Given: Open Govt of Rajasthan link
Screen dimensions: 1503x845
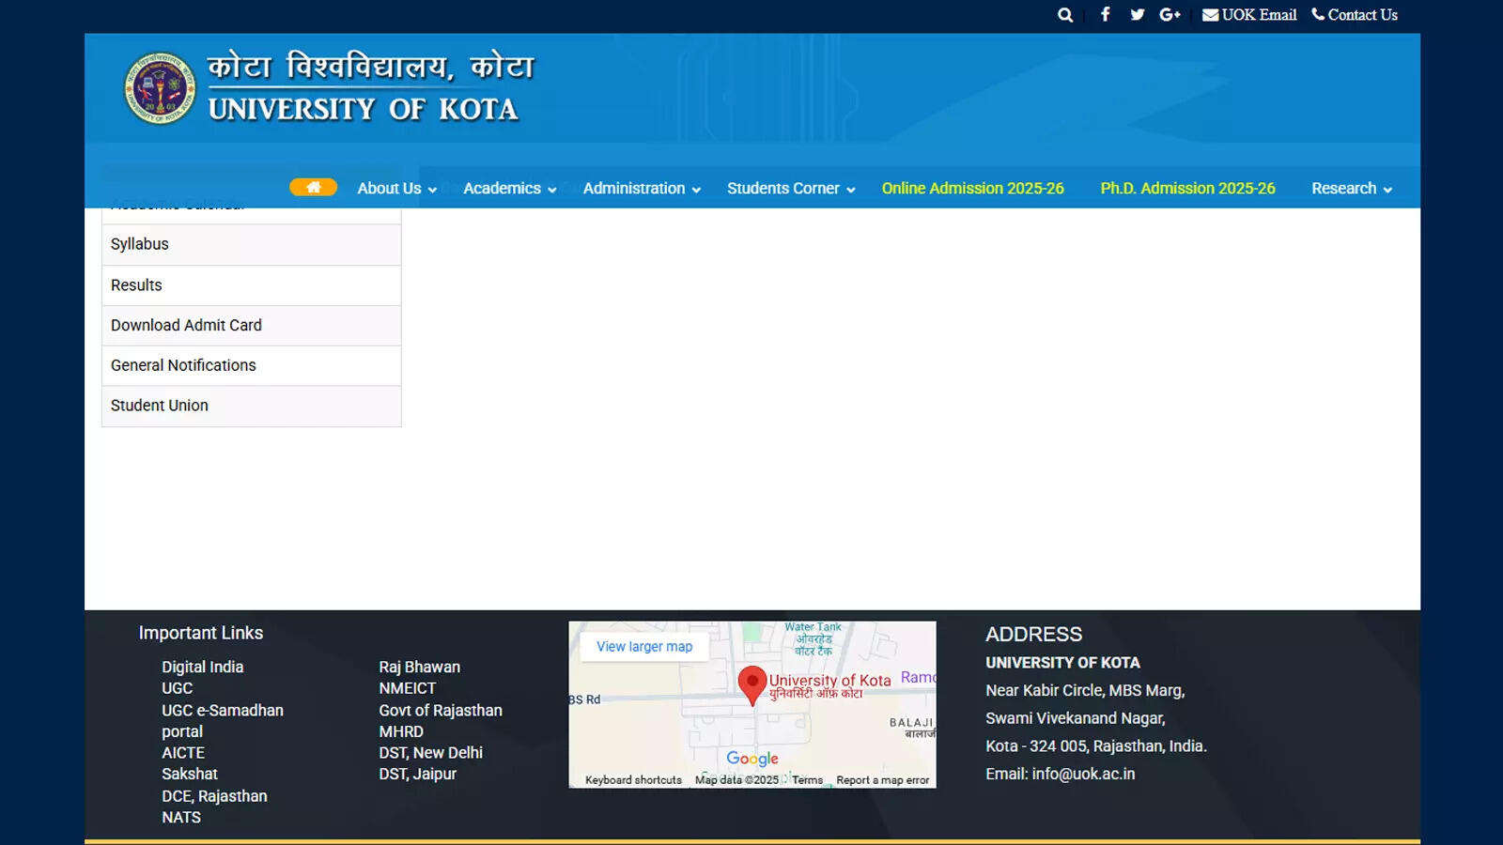Looking at the screenshot, I should (440, 711).
